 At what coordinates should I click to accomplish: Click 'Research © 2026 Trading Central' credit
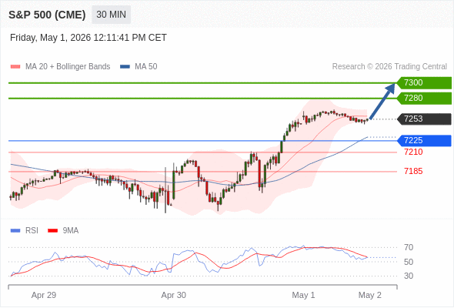389,67
